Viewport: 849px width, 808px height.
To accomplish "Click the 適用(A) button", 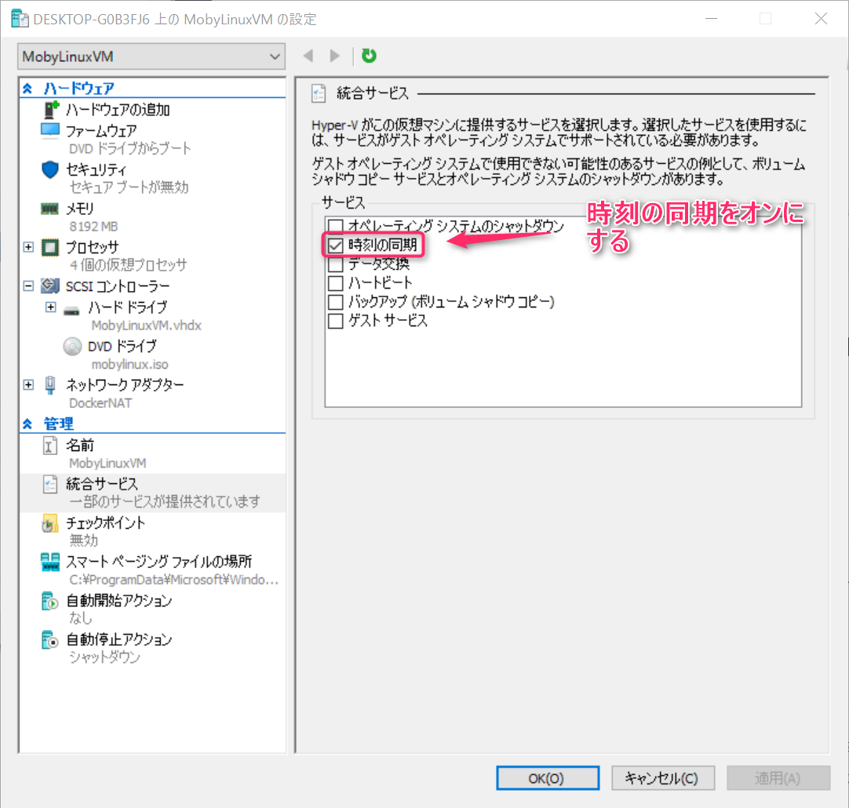I will 778,778.
